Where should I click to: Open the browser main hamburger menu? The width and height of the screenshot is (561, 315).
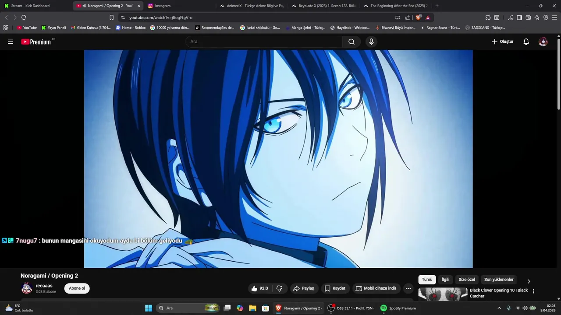(x=555, y=17)
